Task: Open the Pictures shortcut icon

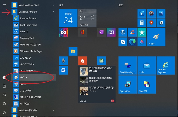Action: click(4, 95)
